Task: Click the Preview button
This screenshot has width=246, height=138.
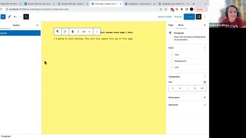Action: 178,17
